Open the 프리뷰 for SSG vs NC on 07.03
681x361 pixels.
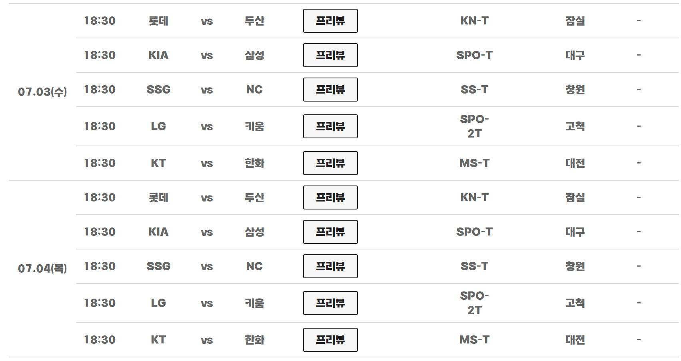pos(330,90)
